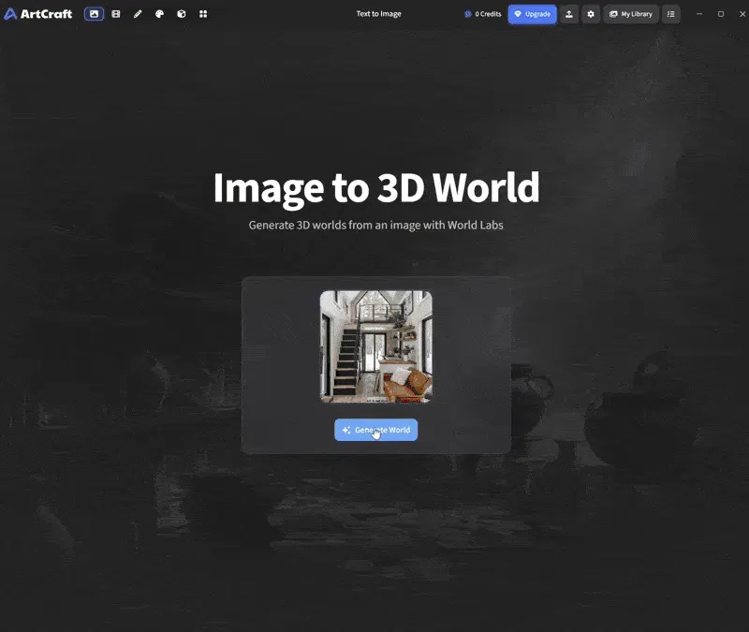Open the 3D cube mode icon

pos(182,14)
